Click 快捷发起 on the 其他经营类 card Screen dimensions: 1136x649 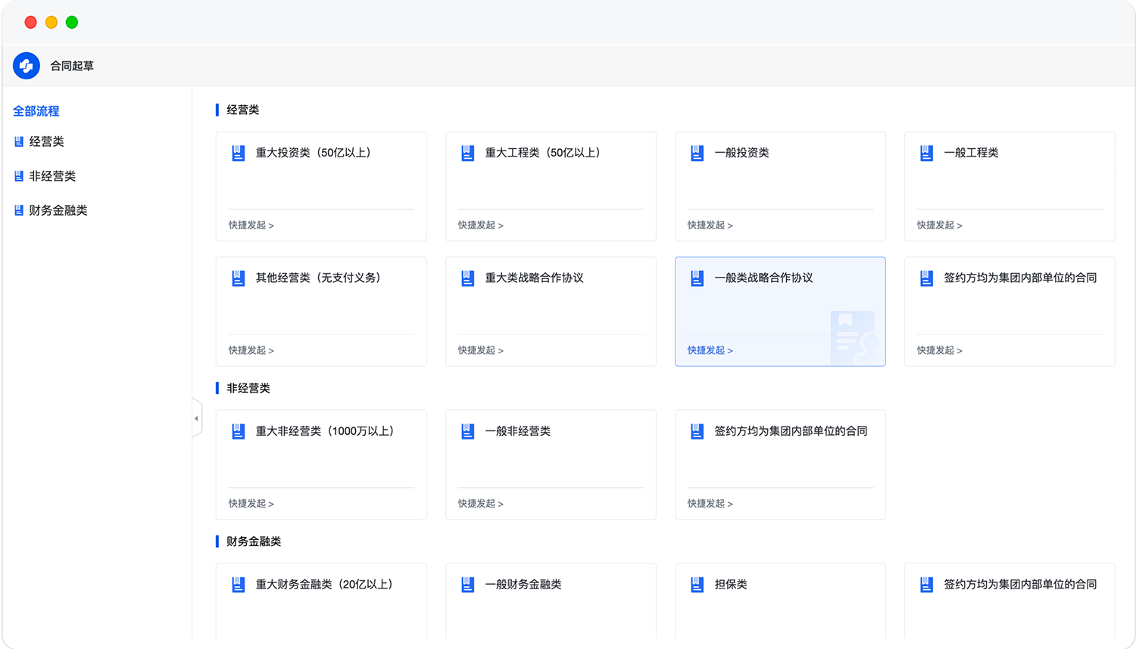coord(251,350)
